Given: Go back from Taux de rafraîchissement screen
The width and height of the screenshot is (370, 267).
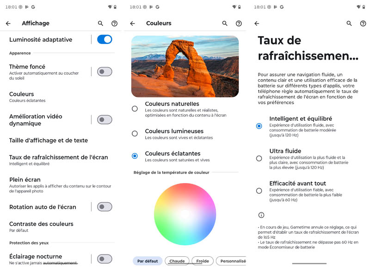Looking at the screenshot, I should coord(257,24).
